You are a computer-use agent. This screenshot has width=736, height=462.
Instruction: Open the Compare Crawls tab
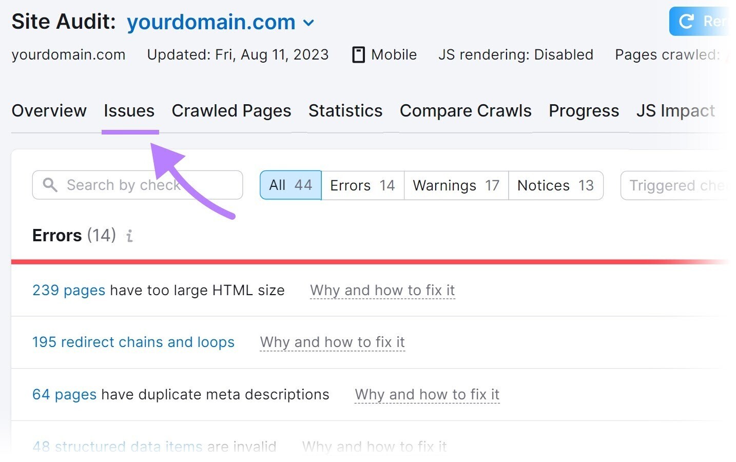[465, 110]
